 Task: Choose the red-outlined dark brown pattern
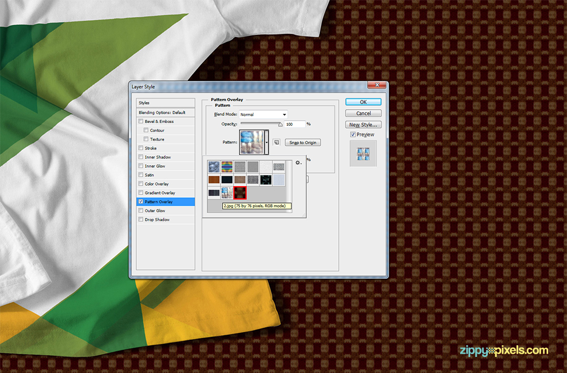[x=240, y=193]
